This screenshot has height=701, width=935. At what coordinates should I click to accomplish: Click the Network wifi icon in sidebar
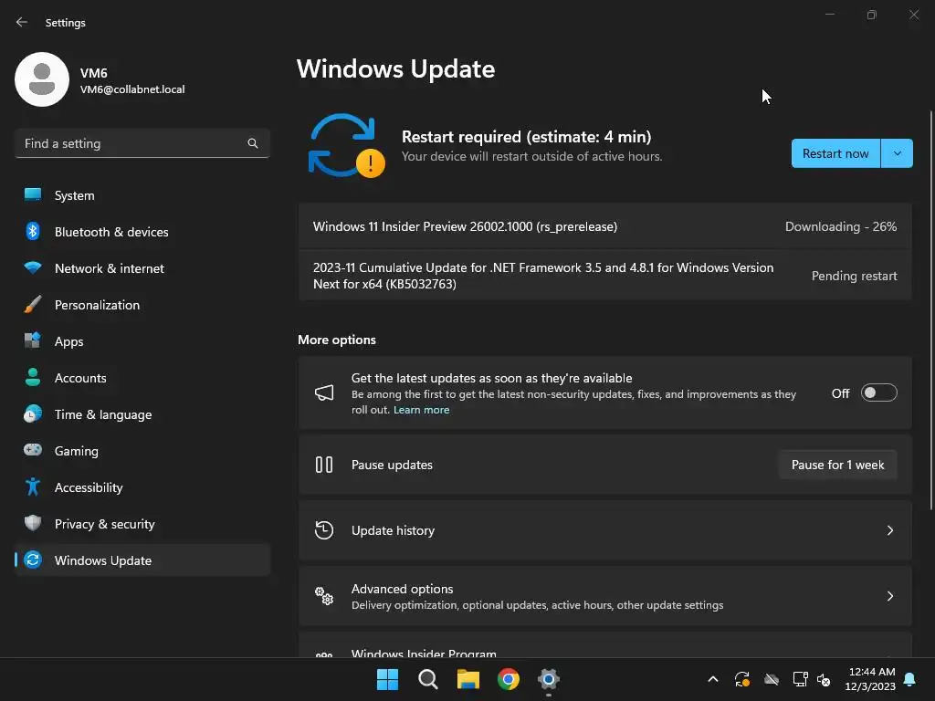click(33, 267)
